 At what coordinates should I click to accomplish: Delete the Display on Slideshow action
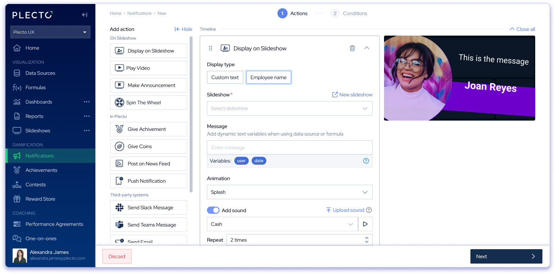352,48
